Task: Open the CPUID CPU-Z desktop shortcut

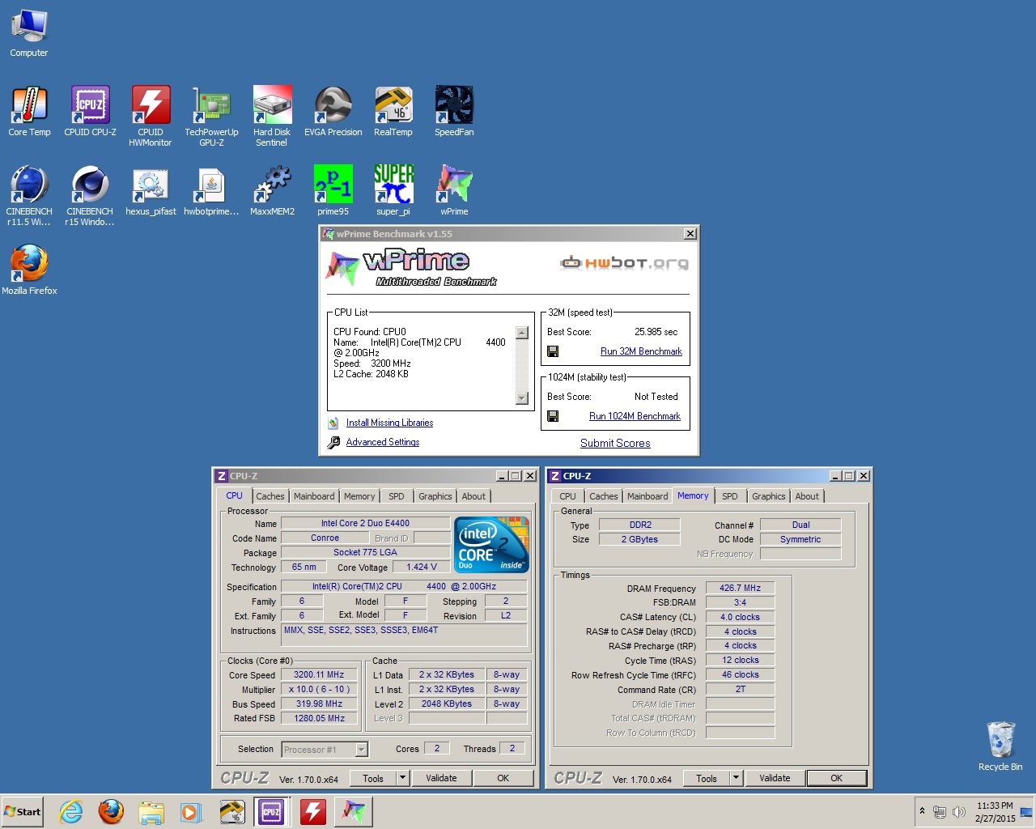Action: point(90,112)
